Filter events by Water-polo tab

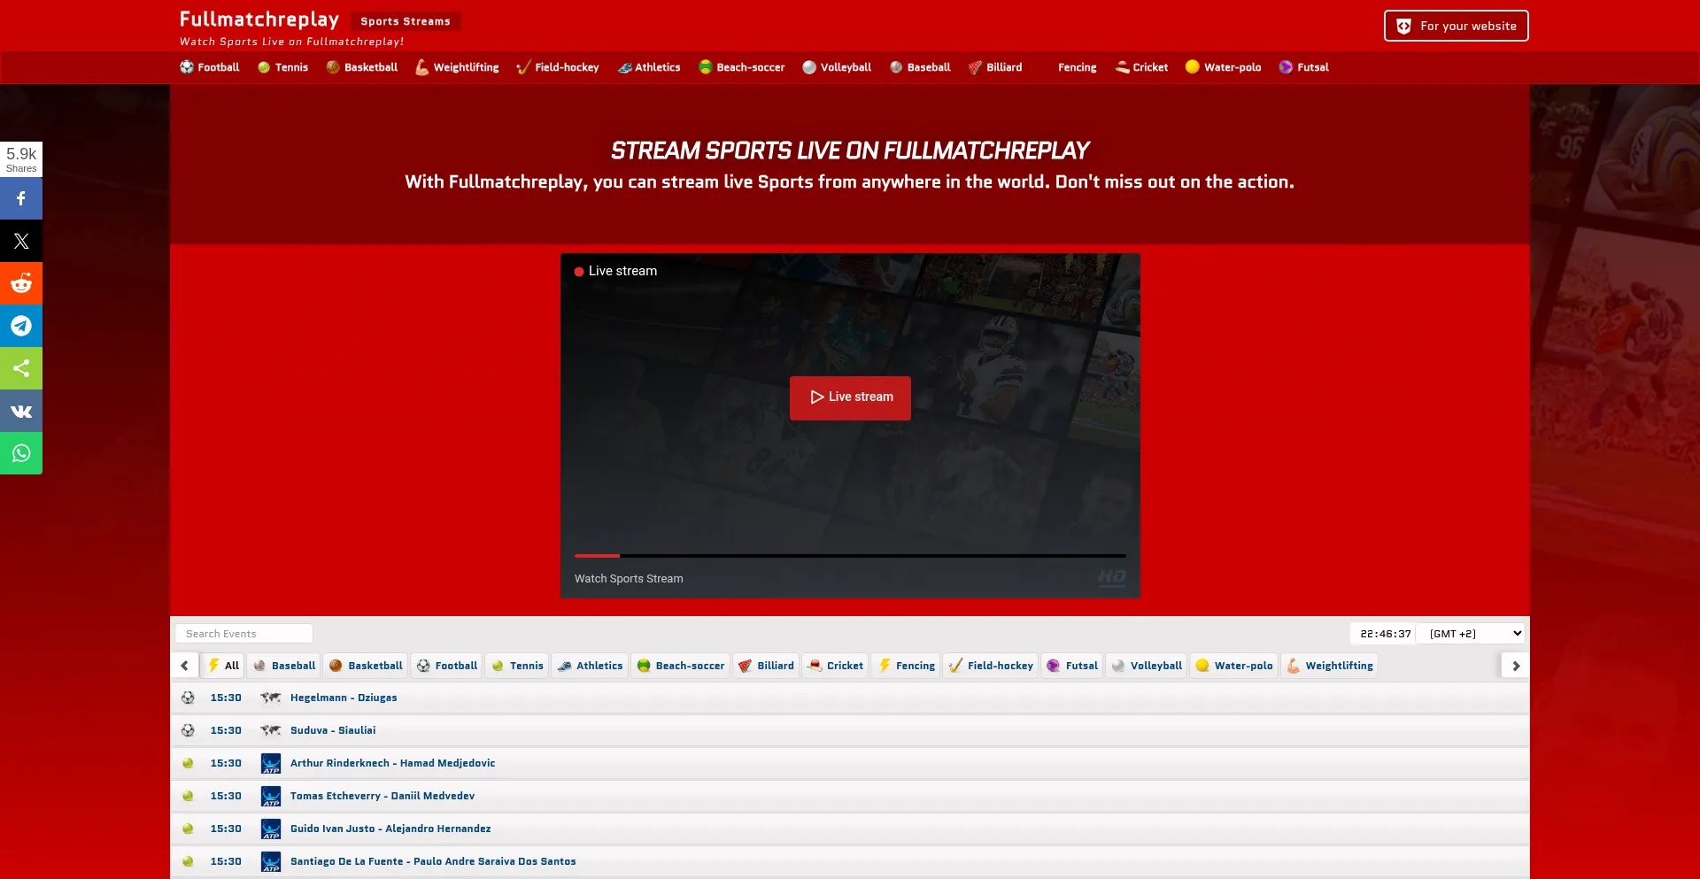1234,666
